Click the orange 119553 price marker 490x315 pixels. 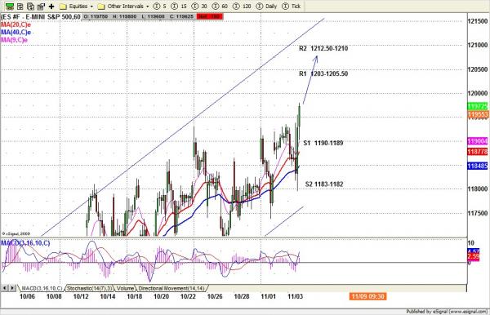coord(478,114)
